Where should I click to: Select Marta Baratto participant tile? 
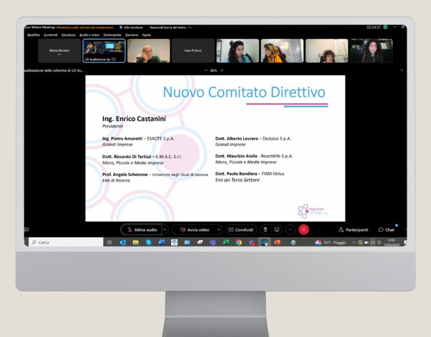pos(59,51)
